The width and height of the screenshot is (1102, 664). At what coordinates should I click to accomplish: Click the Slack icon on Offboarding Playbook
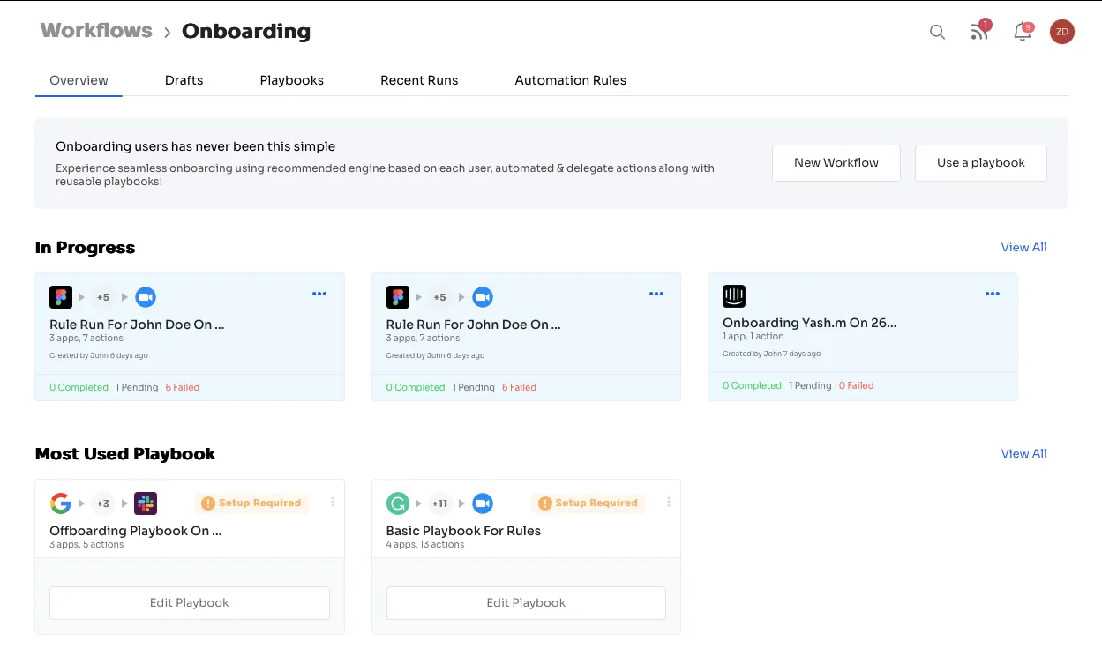point(146,504)
